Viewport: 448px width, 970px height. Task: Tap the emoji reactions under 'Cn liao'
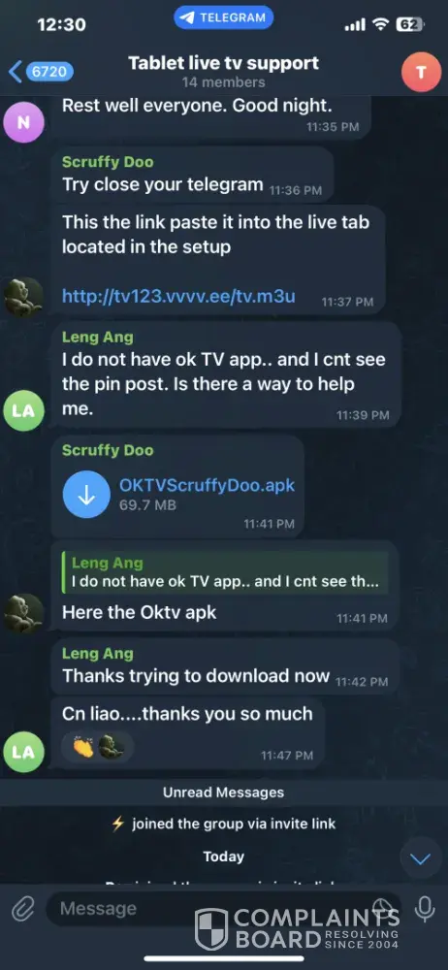[98, 747]
